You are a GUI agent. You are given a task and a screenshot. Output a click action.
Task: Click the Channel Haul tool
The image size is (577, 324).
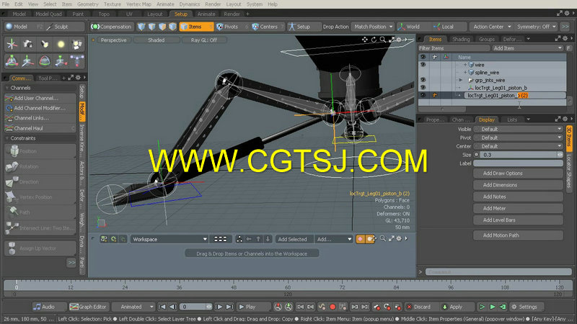(40, 128)
